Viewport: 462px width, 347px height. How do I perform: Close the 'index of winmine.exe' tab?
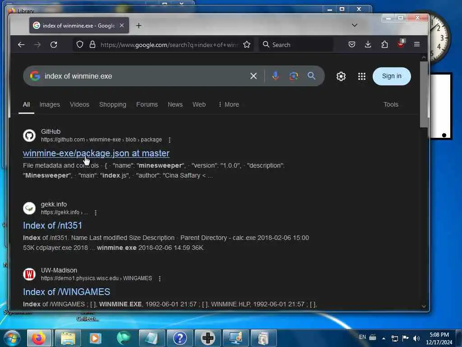pyautogui.click(x=121, y=26)
